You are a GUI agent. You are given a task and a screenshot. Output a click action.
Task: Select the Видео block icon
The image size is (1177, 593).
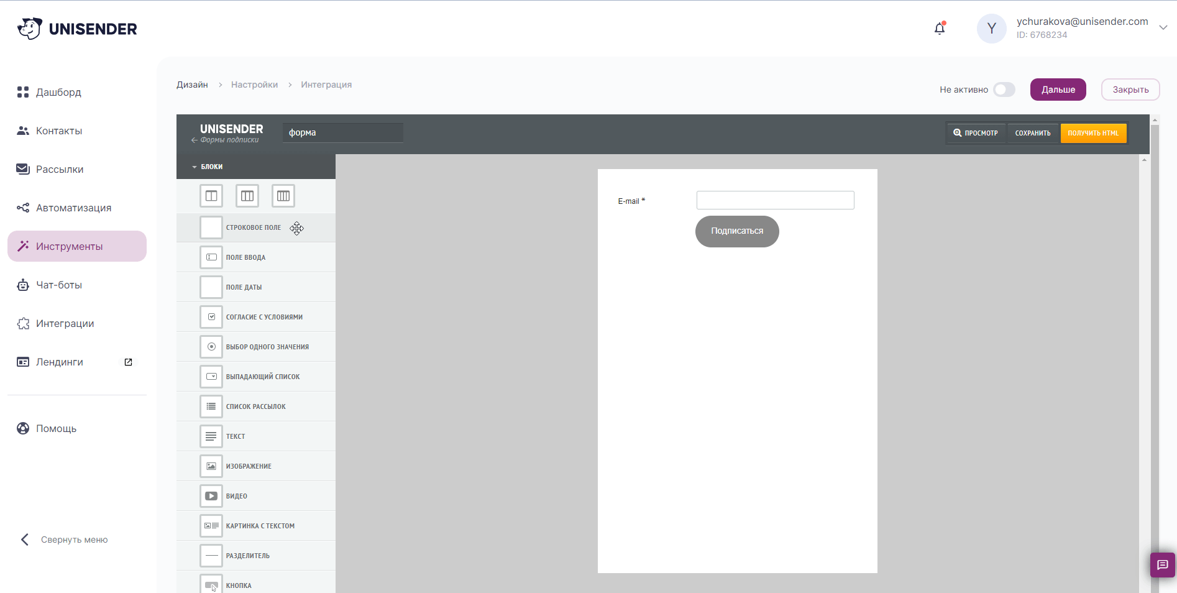coord(211,496)
